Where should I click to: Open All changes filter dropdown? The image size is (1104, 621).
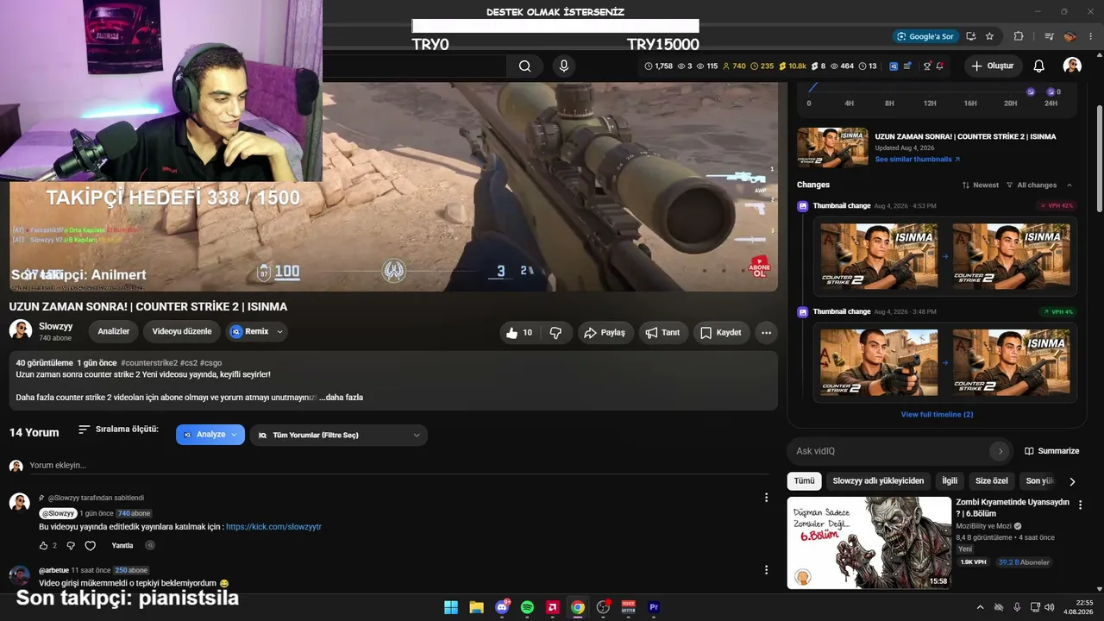coord(1032,185)
